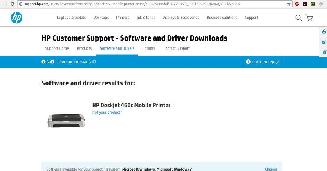This screenshot has width=327, height=171.
Task: Open the Laptops & tablets menu
Action: tap(71, 18)
